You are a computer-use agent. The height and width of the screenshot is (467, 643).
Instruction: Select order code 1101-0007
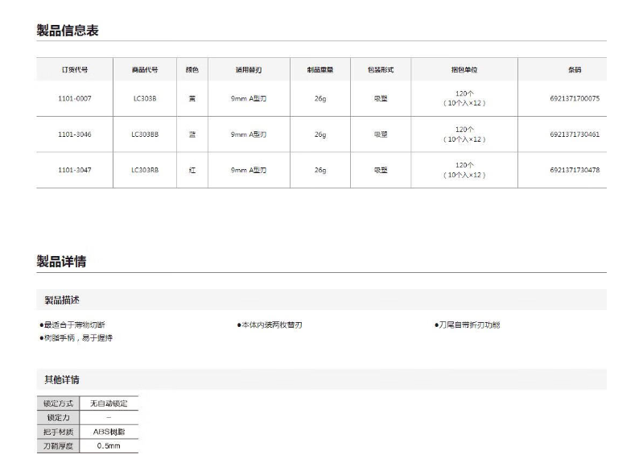tap(75, 98)
